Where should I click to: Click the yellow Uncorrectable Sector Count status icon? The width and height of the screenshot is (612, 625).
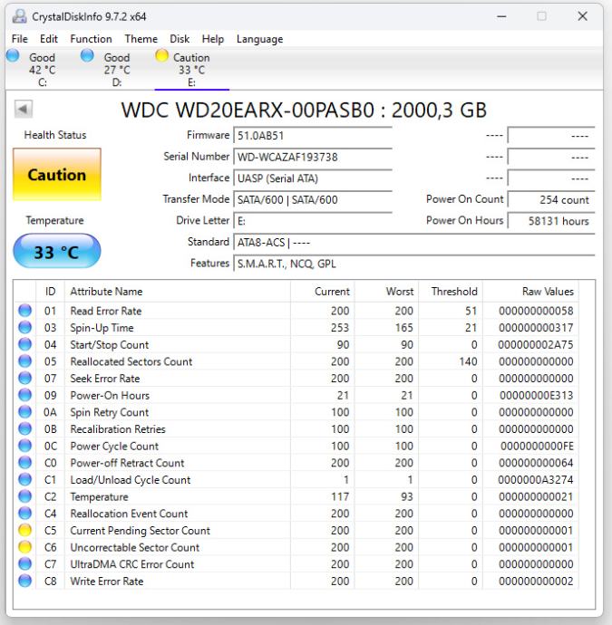pyautogui.click(x=24, y=548)
